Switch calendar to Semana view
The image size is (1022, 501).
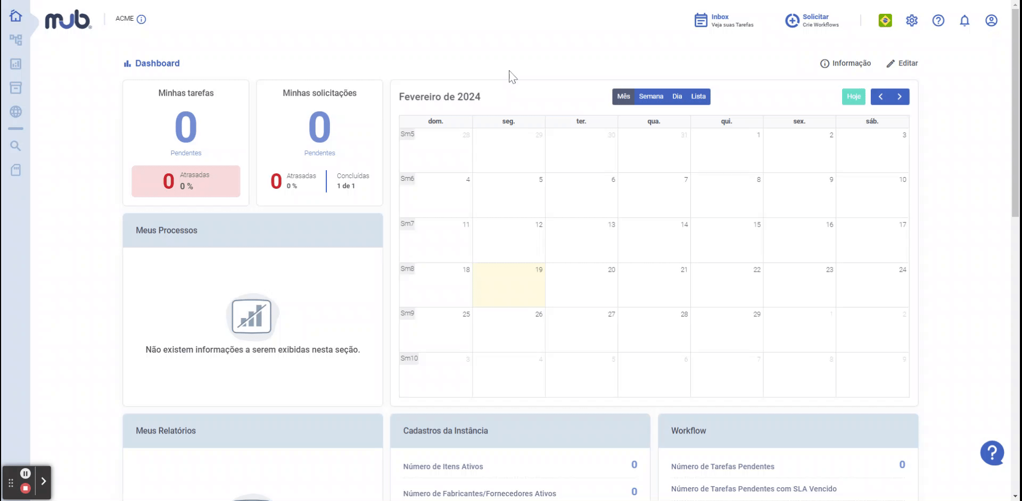[651, 96]
